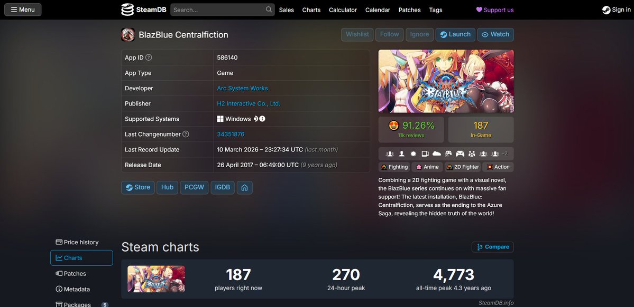Screen dimensions: 634x307
Task: Open Patches in the top navigation
Action: pos(410,10)
